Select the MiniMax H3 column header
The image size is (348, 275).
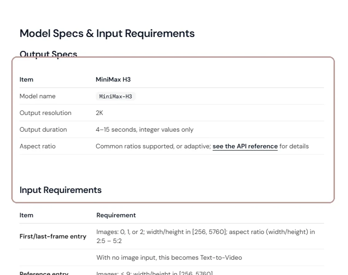pyautogui.click(x=113, y=79)
